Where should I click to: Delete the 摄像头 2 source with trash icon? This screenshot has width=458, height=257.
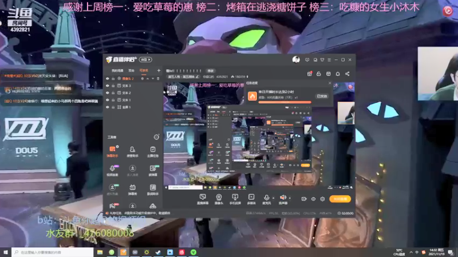click(158, 79)
